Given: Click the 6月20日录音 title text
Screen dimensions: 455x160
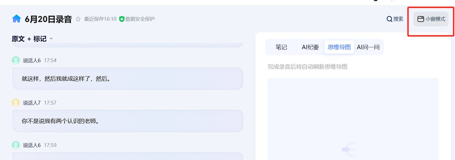Looking at the screenshot, I should 48,19.
